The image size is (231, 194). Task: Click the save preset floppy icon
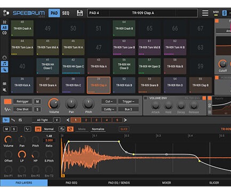click(79, 13)
